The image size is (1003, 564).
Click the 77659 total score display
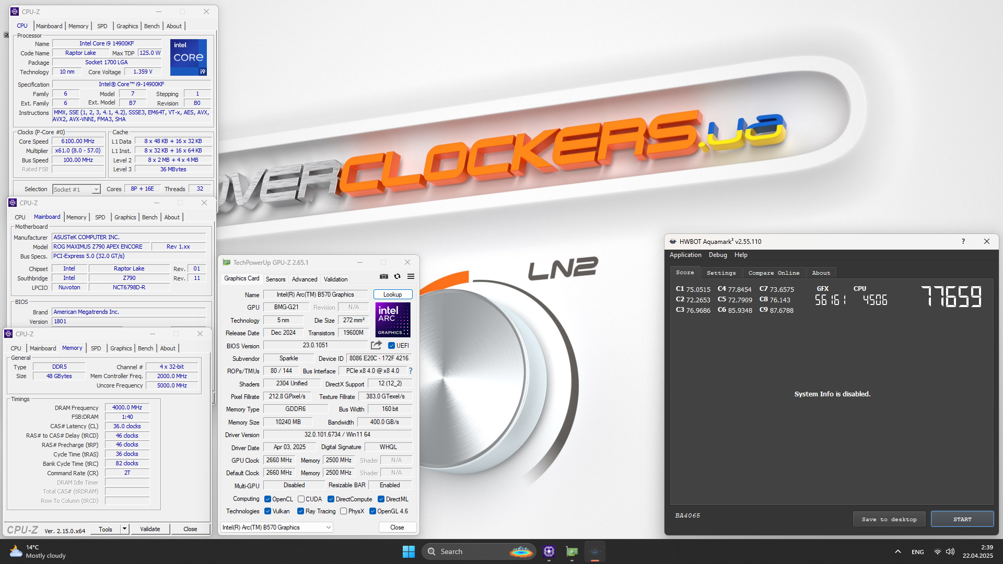[951, 297]
